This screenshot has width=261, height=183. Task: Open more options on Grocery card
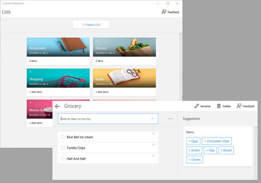pyautogui.click(x=153, y=40)
